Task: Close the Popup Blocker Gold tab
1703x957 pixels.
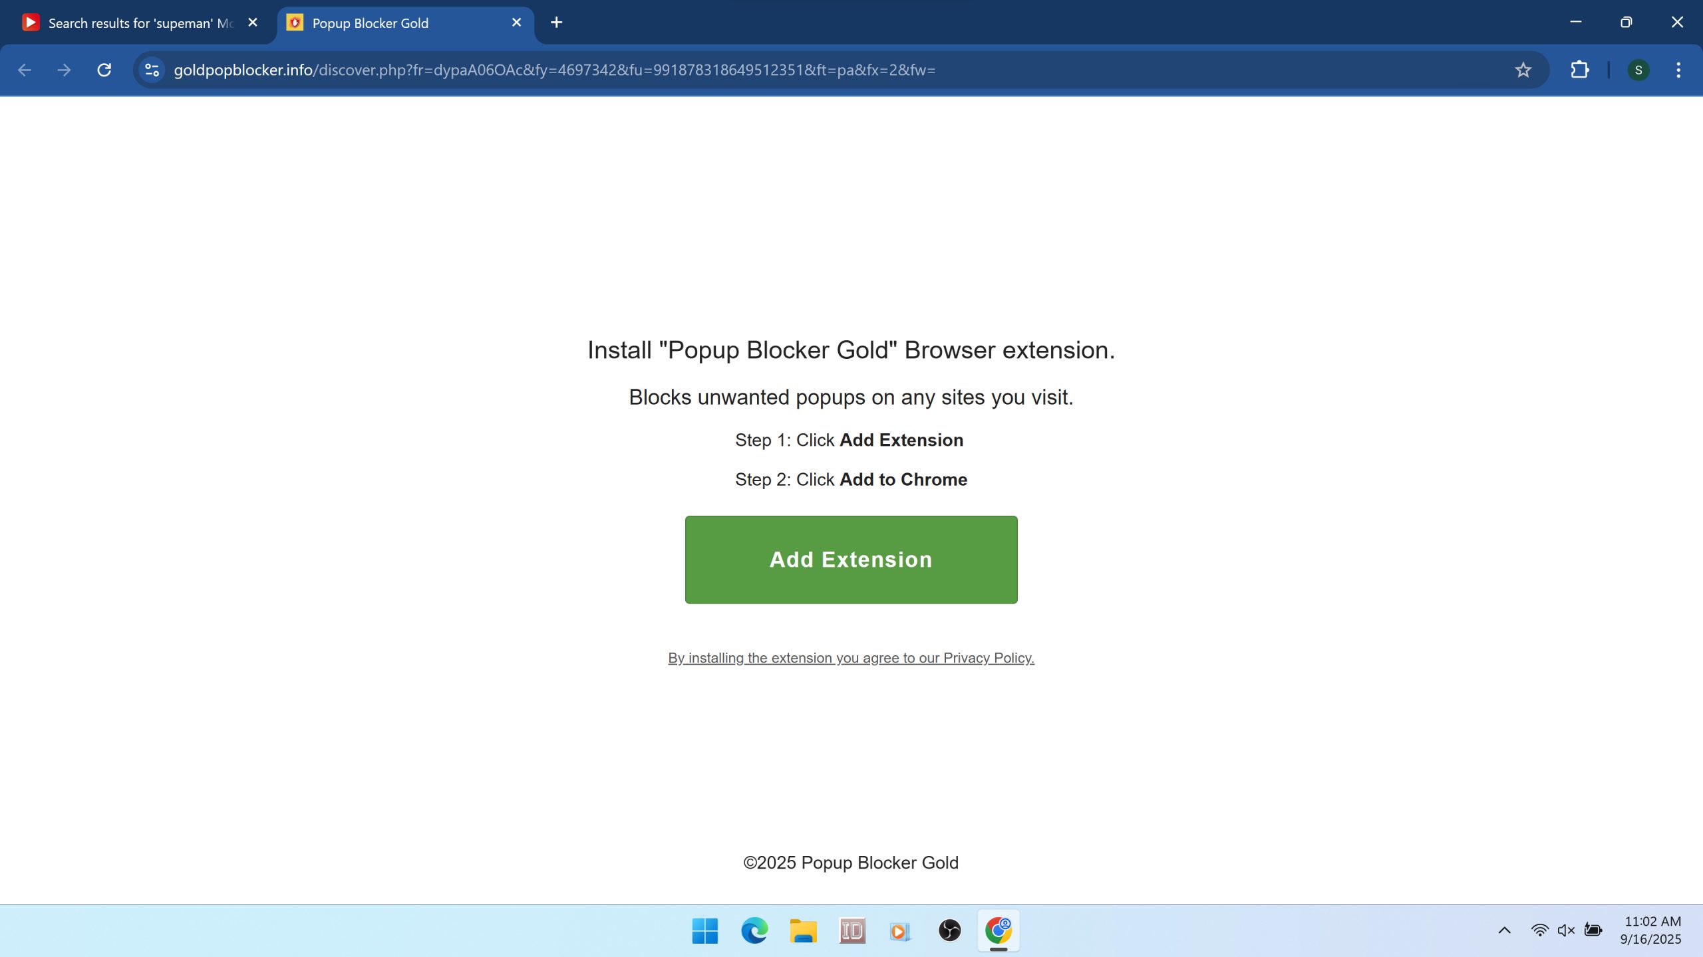Action: coord(516,23)
